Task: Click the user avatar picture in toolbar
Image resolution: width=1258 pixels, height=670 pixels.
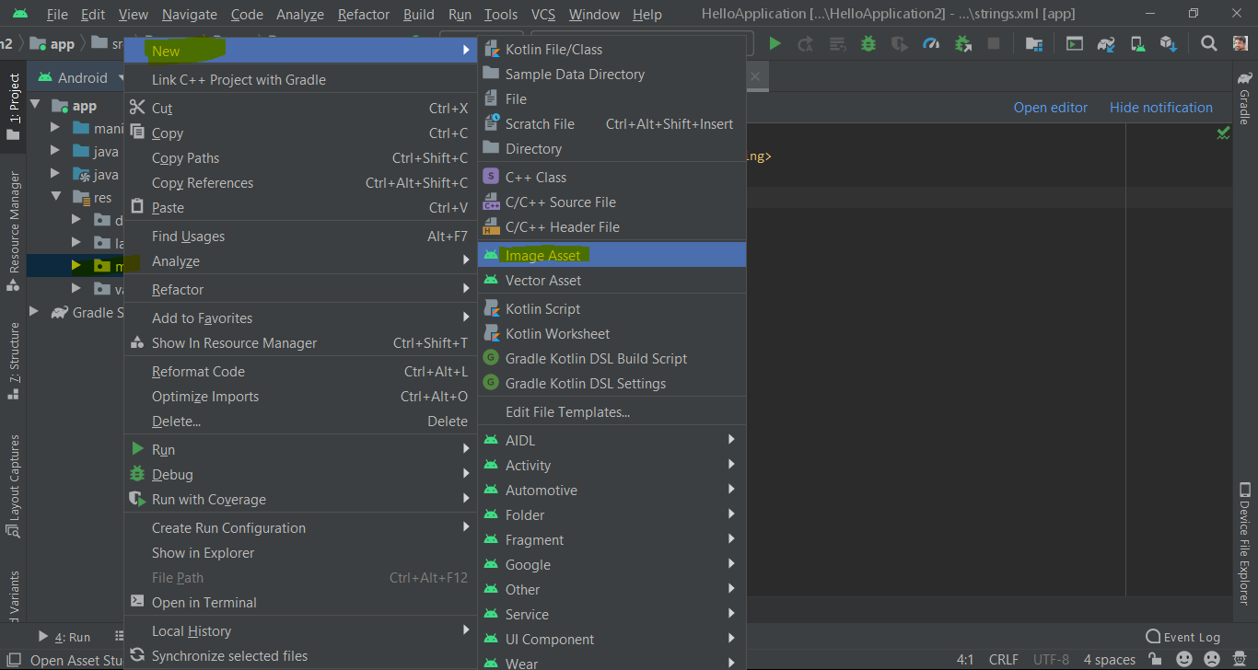Action: coord(1240,43)
